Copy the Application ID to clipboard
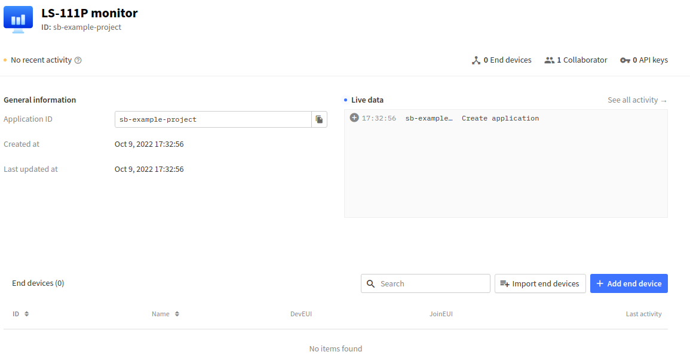The height and width of the screenshot is (364, 690). (319, 119)
